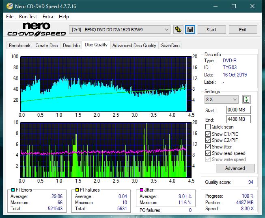Click the Nero app icon in title bar

[10, 6]
